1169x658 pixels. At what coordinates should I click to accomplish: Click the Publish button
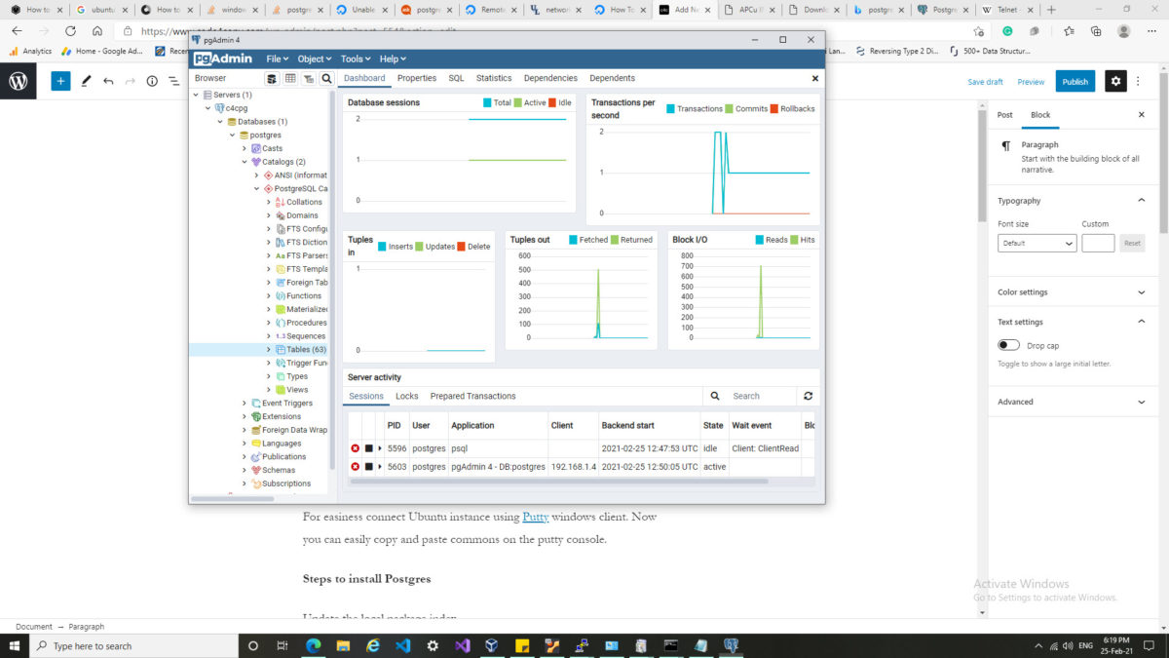coord(1075,82)
